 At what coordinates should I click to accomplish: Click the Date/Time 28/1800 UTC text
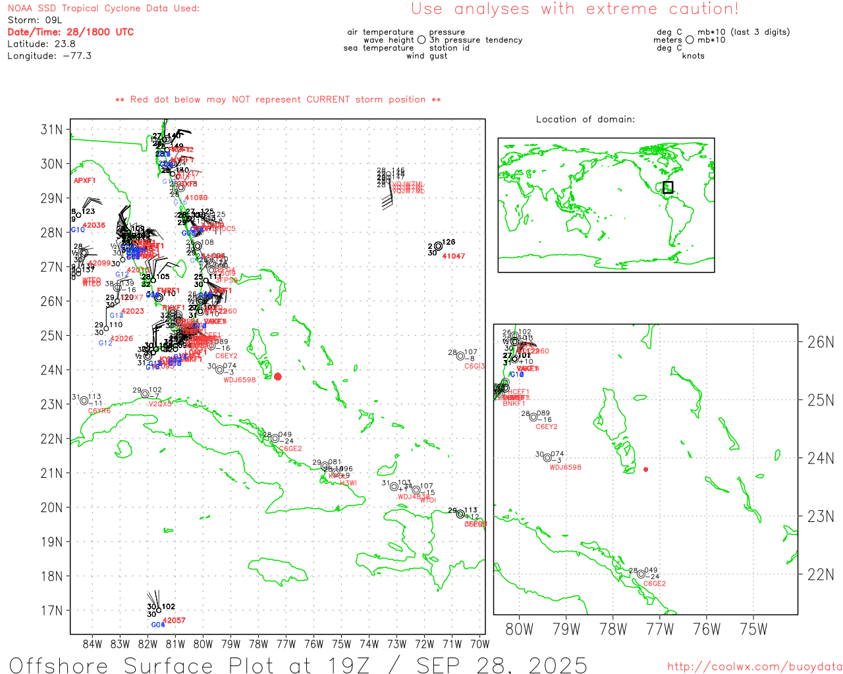70,32
